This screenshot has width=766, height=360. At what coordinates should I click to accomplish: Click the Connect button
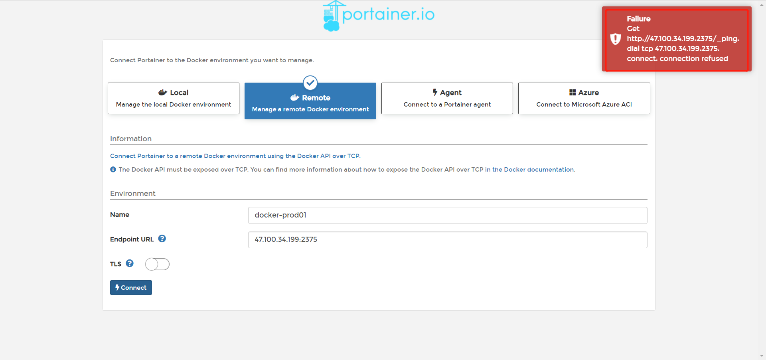click(x=131, y=288)
